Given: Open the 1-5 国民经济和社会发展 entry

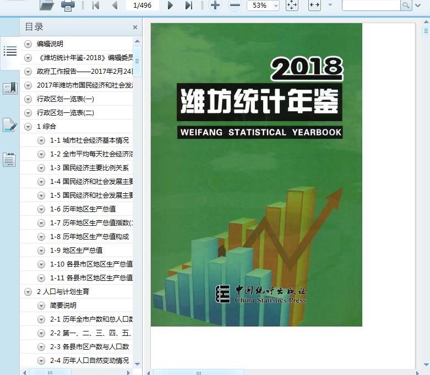Looking at the screenshot, I should click(x=91, y=195).
